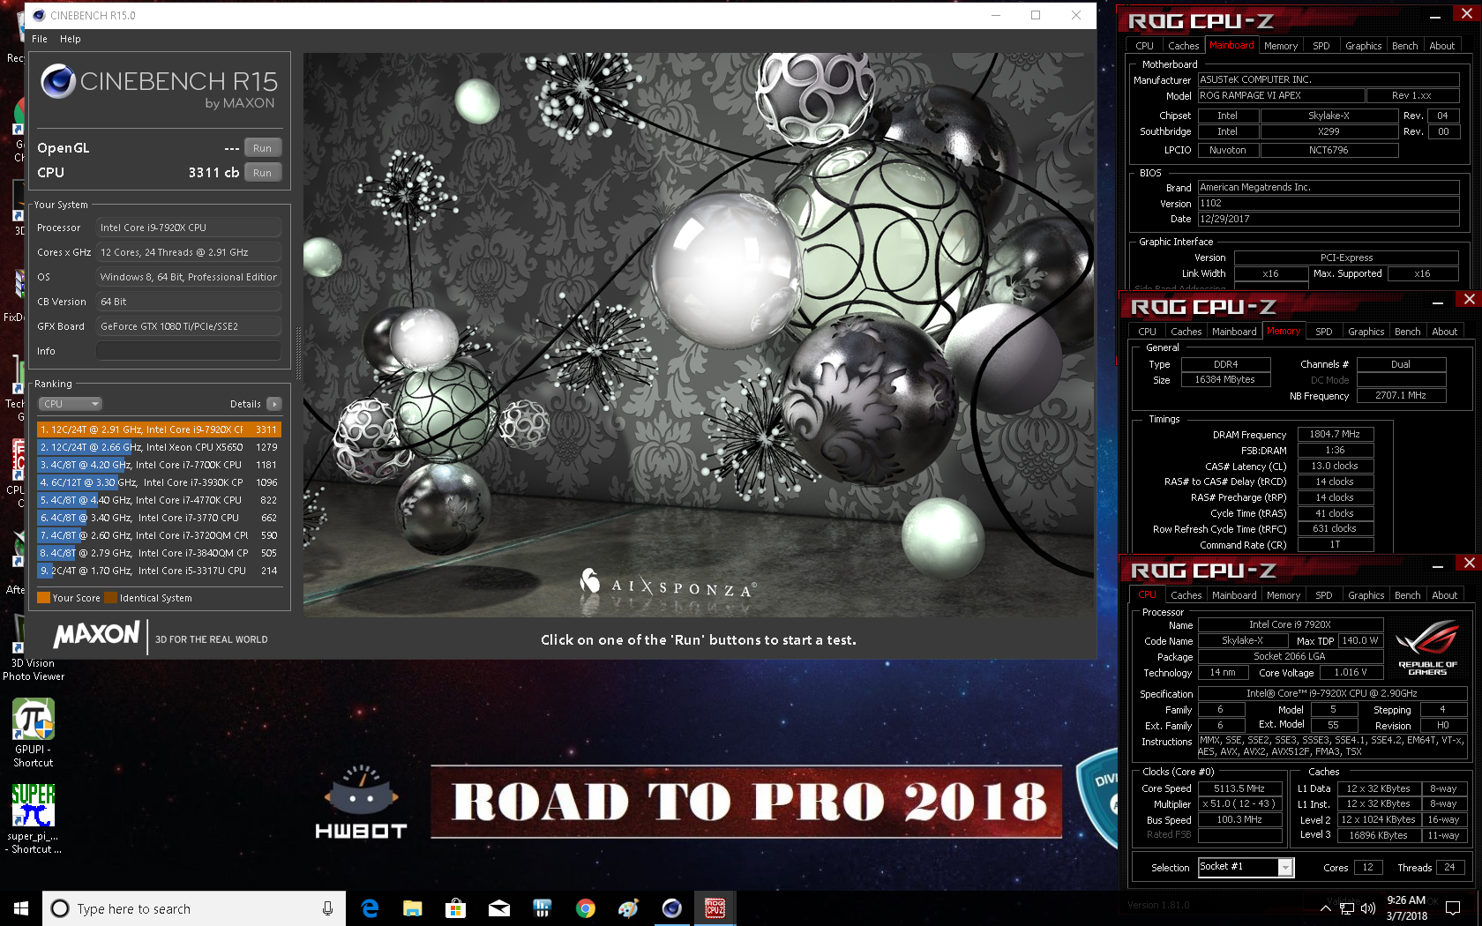Click the taskbar search box
This screenshot has width=1482, height=926.
point(193,908)
